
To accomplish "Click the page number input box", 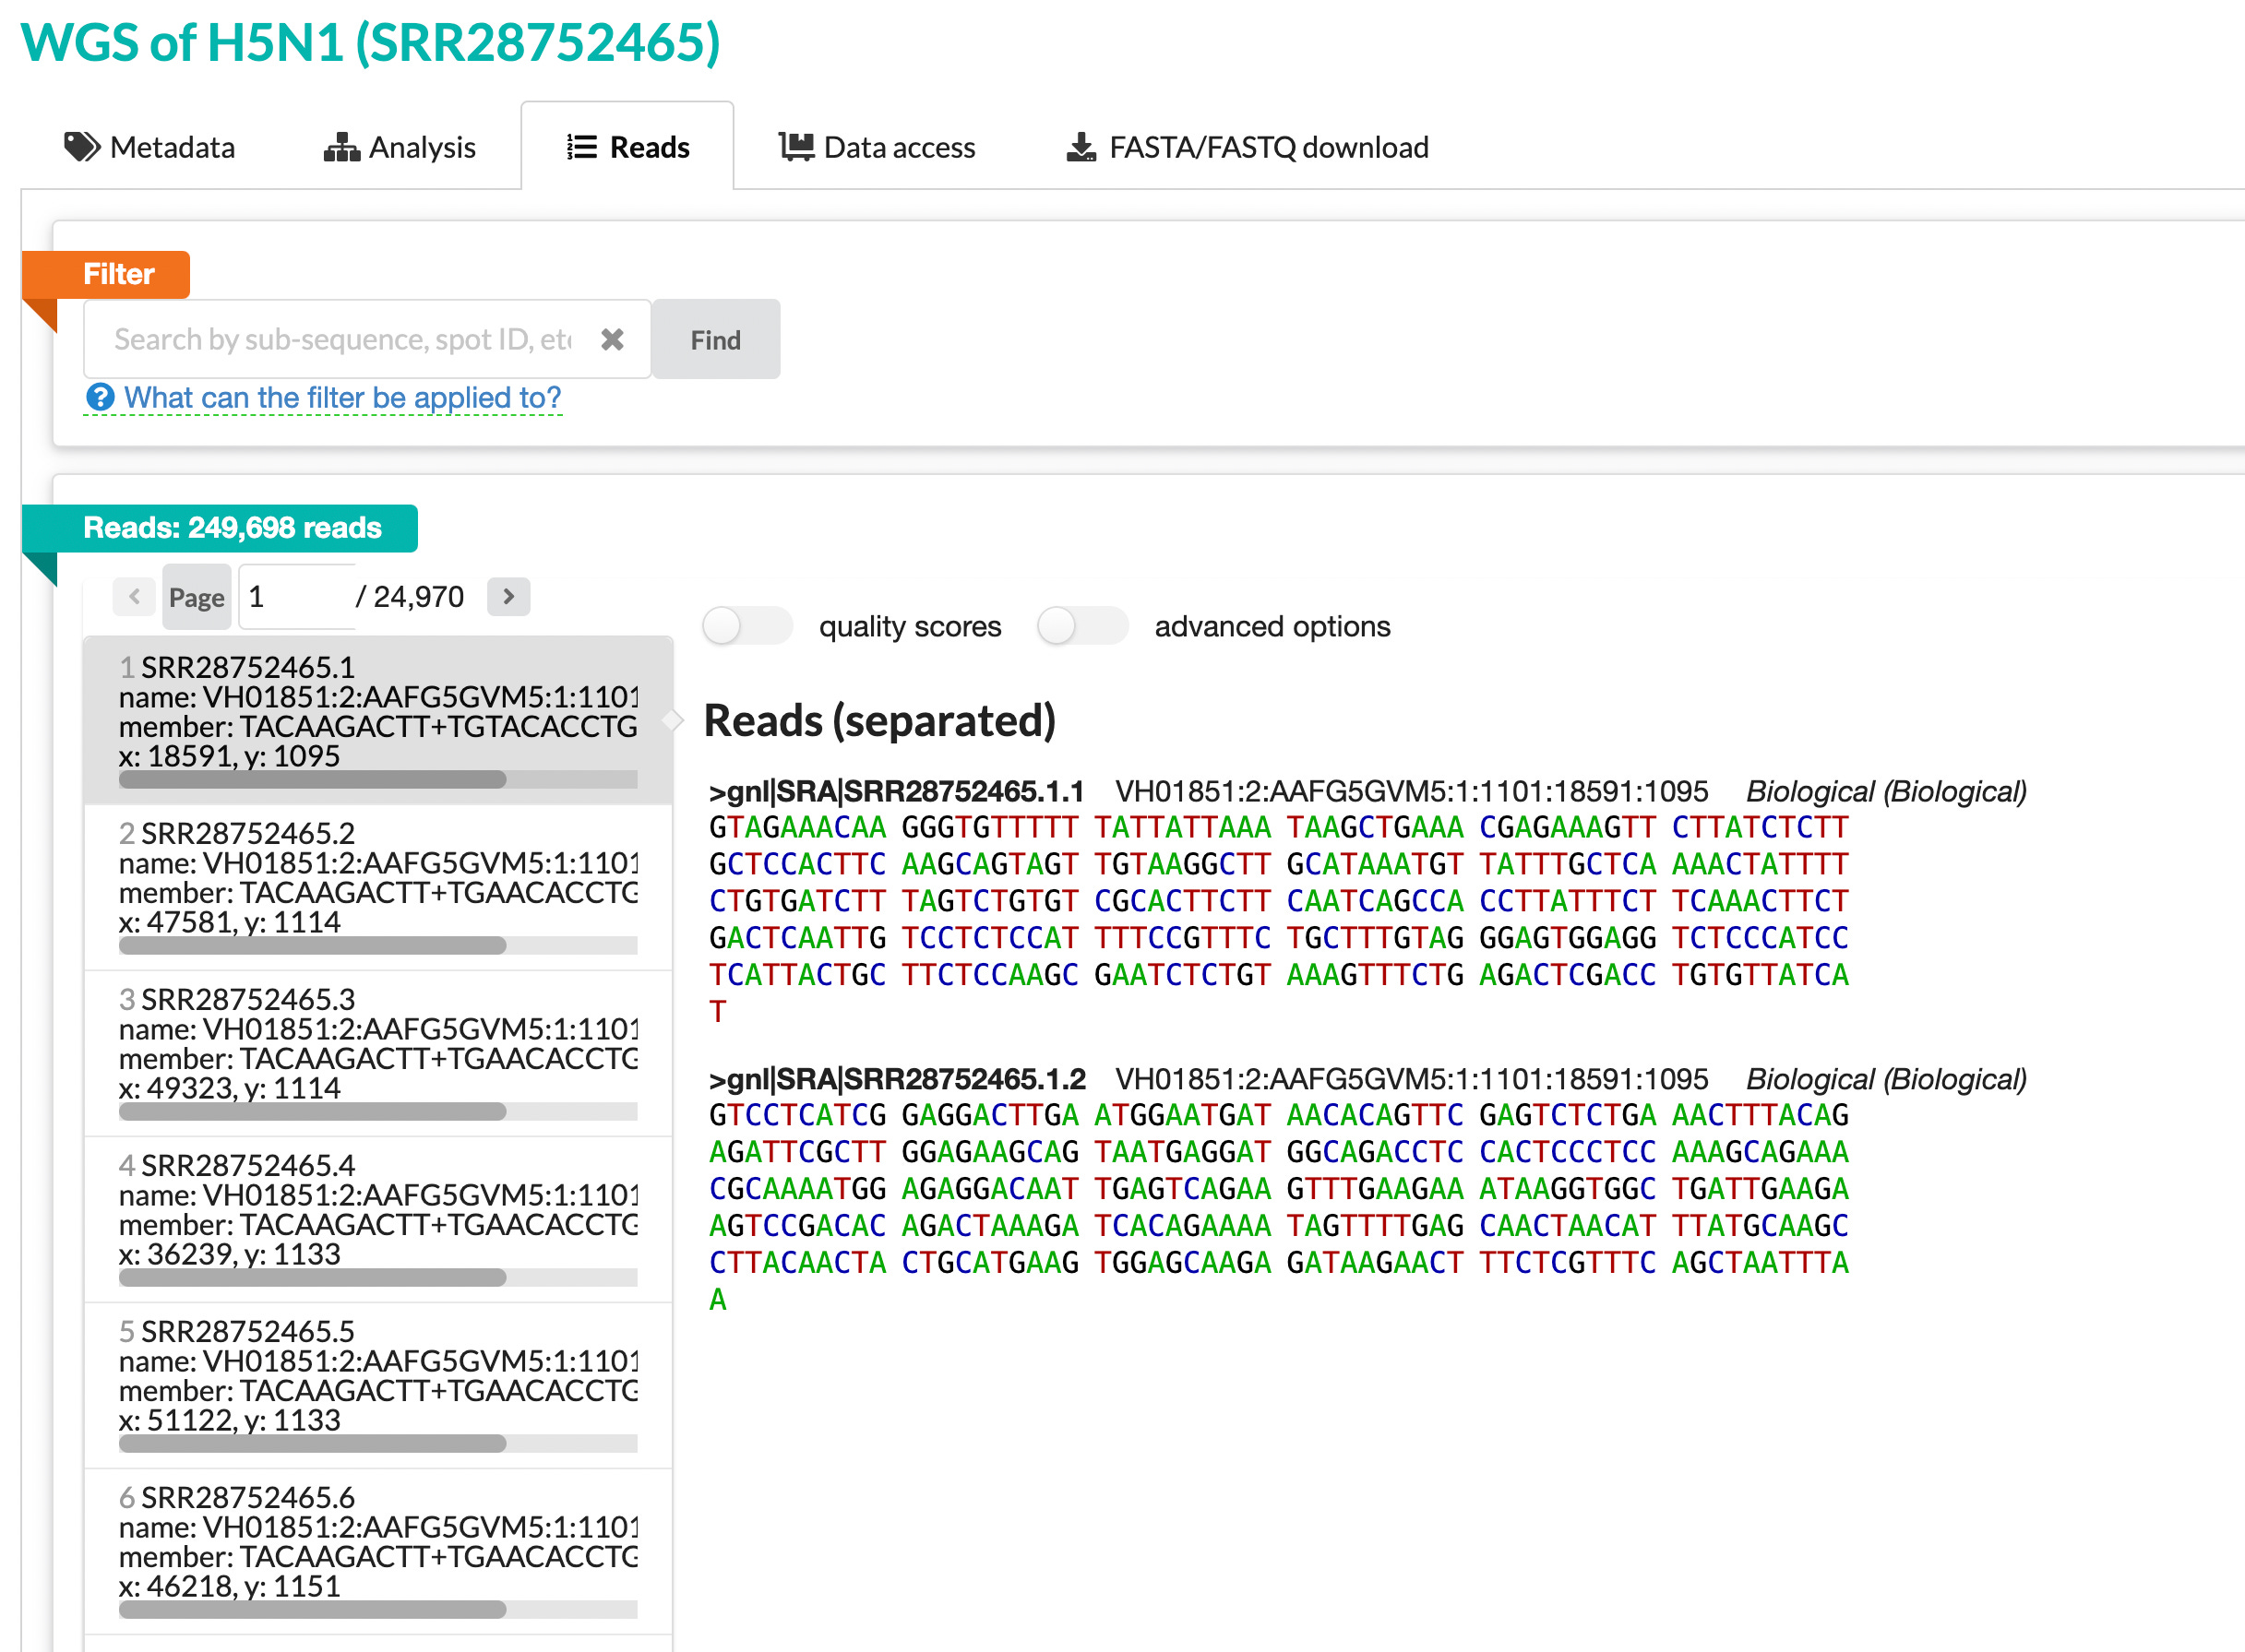I will point(297,597).
